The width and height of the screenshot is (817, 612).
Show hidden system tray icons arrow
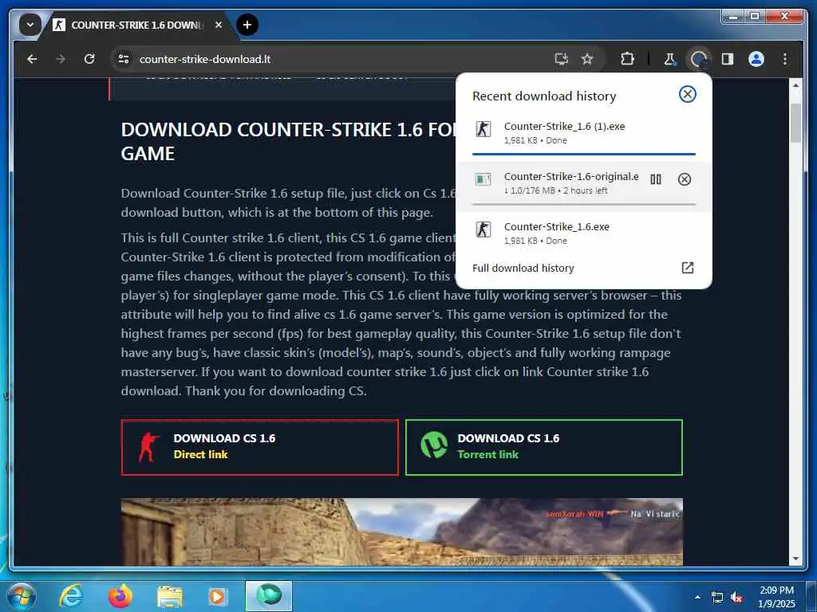point(697,597)
